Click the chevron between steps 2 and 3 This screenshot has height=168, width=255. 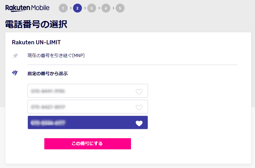[85, 8]
